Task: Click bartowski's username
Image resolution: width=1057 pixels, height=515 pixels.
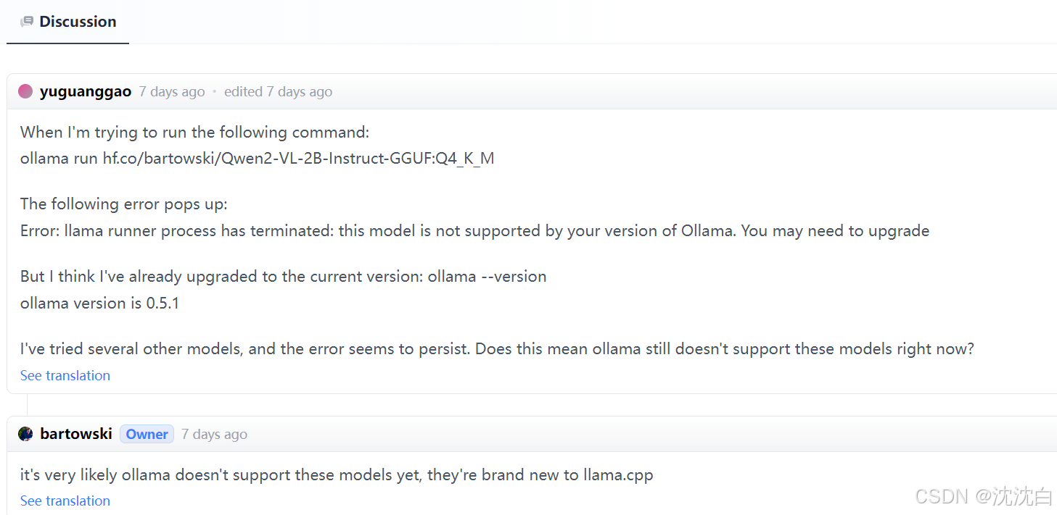Action: pos(75,433)
